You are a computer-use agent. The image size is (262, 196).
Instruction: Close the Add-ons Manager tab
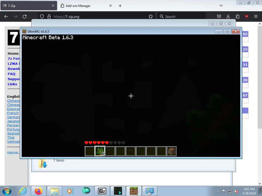(111, 6)
